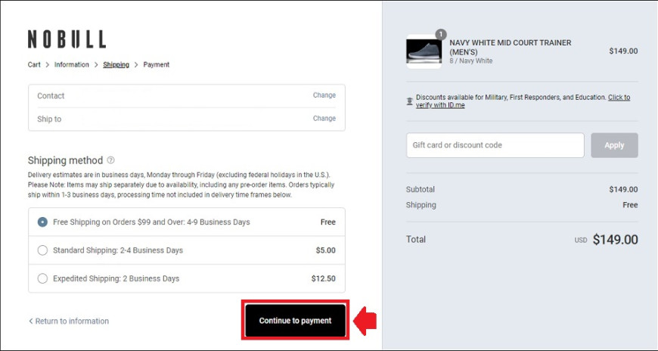Image resolution: width=658 pixels, height=351 pixels.
Task: Open the Navy White trainer thumbnail
Action: pos(424,51)
